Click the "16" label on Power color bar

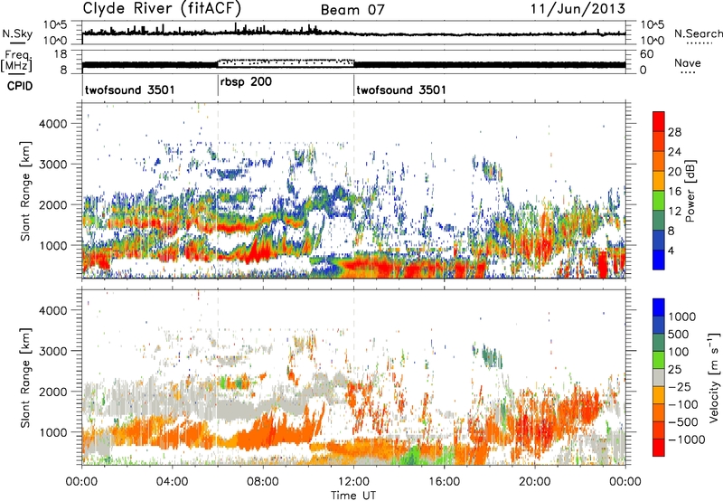674,192
